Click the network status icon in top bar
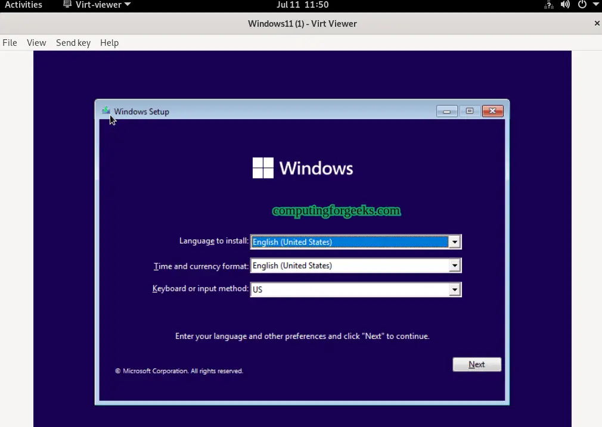 (x=548, y=5)
